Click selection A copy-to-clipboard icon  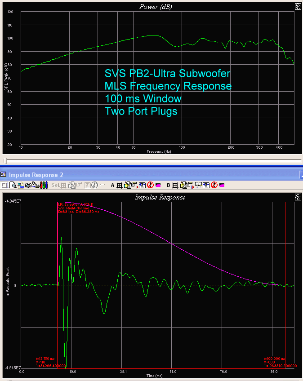(127, 185)
